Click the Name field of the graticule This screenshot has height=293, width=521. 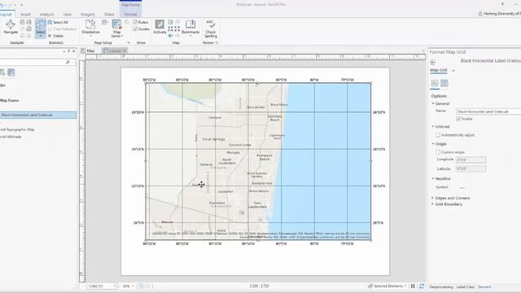coord(488,112)
